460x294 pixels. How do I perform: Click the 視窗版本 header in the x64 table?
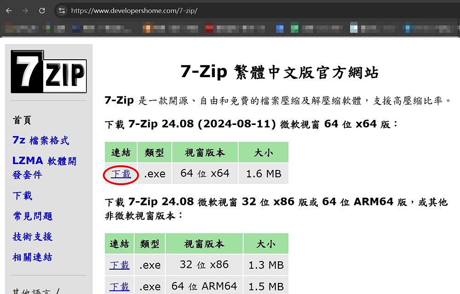click(205, 152)
